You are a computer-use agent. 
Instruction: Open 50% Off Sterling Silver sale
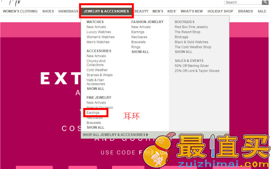[192, 66]
